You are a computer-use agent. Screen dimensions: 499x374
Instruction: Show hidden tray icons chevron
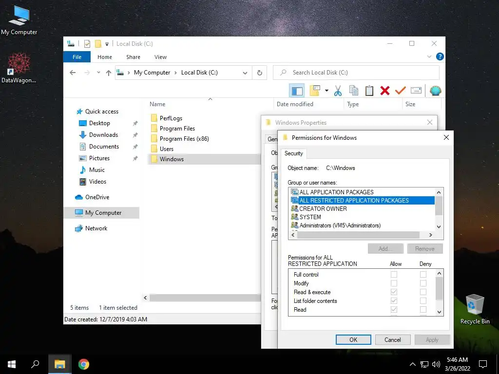tap(412, 364)
